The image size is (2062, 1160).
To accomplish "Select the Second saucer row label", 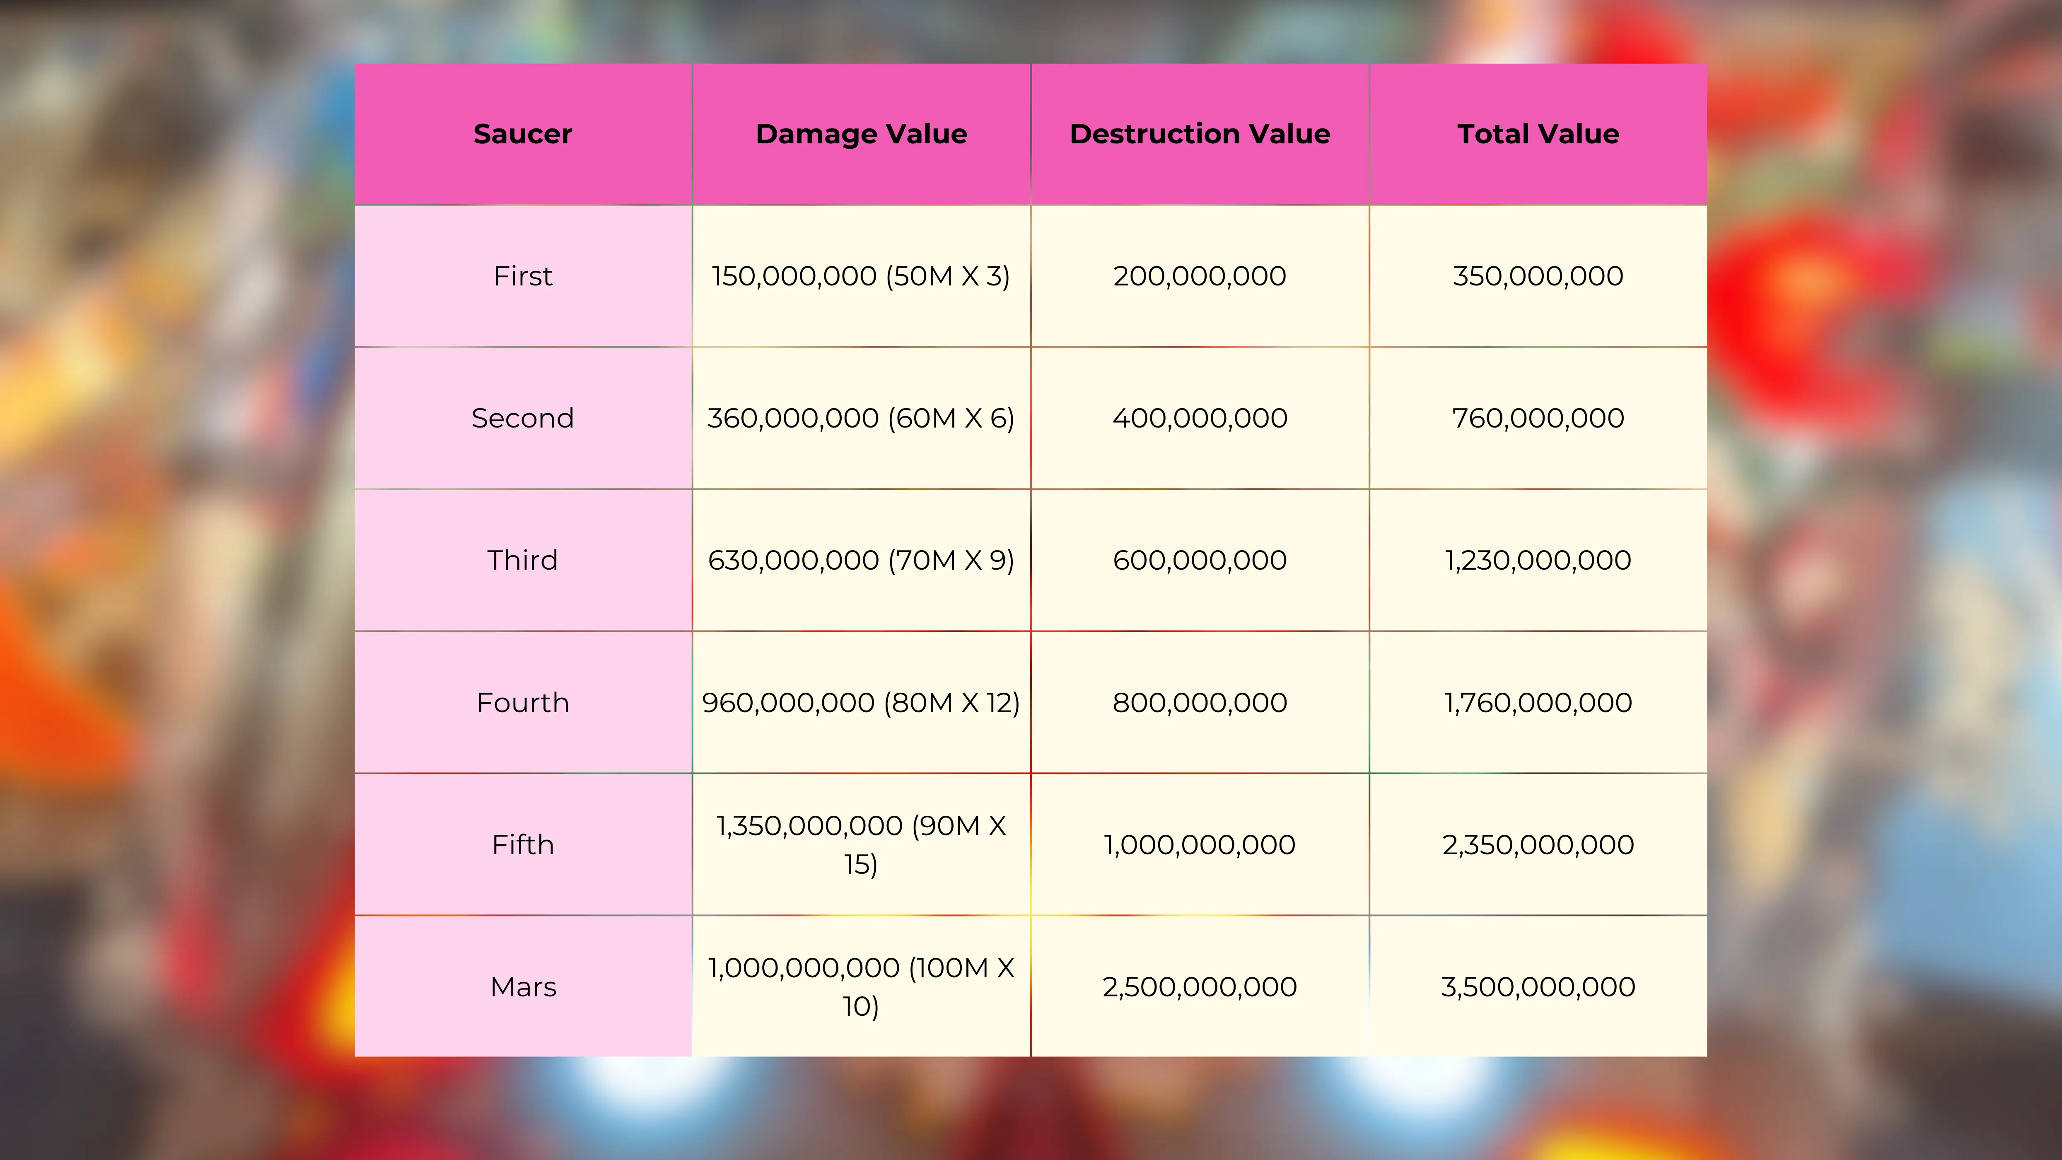I will (x=523, y=418).
